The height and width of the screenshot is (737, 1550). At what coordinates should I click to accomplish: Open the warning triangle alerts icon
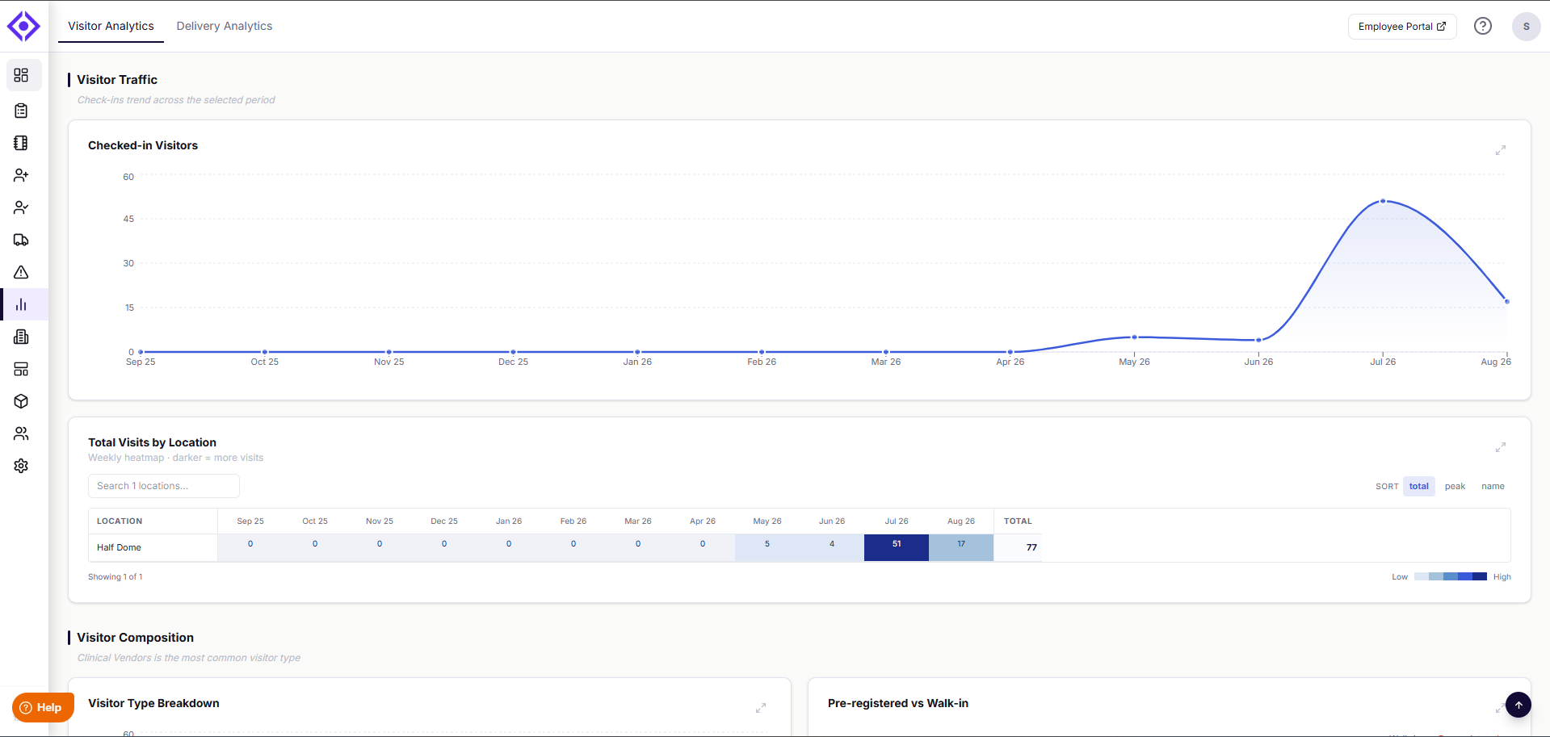(x=21, y=272)
